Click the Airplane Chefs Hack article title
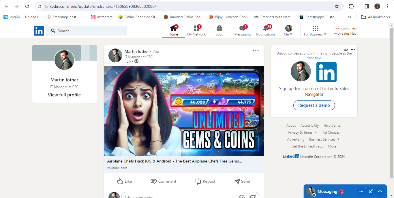 175,161
